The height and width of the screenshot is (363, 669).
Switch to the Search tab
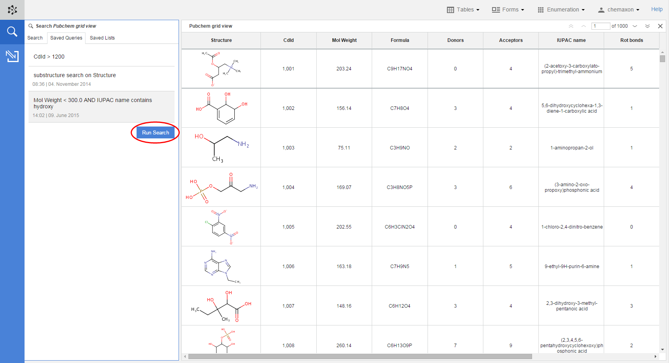[x=35, y=38]
